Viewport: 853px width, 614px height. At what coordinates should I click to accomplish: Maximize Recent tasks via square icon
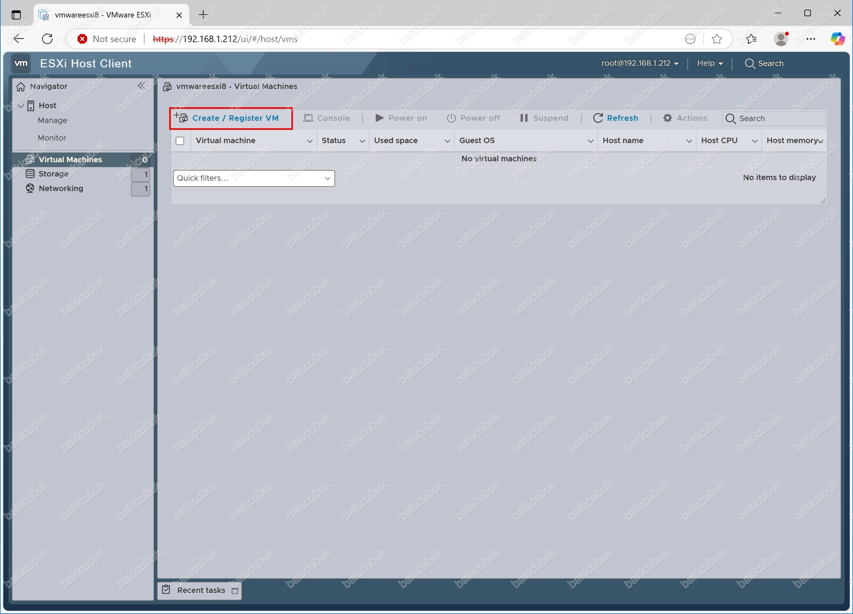pyautogui.click(x=235, y=591)
